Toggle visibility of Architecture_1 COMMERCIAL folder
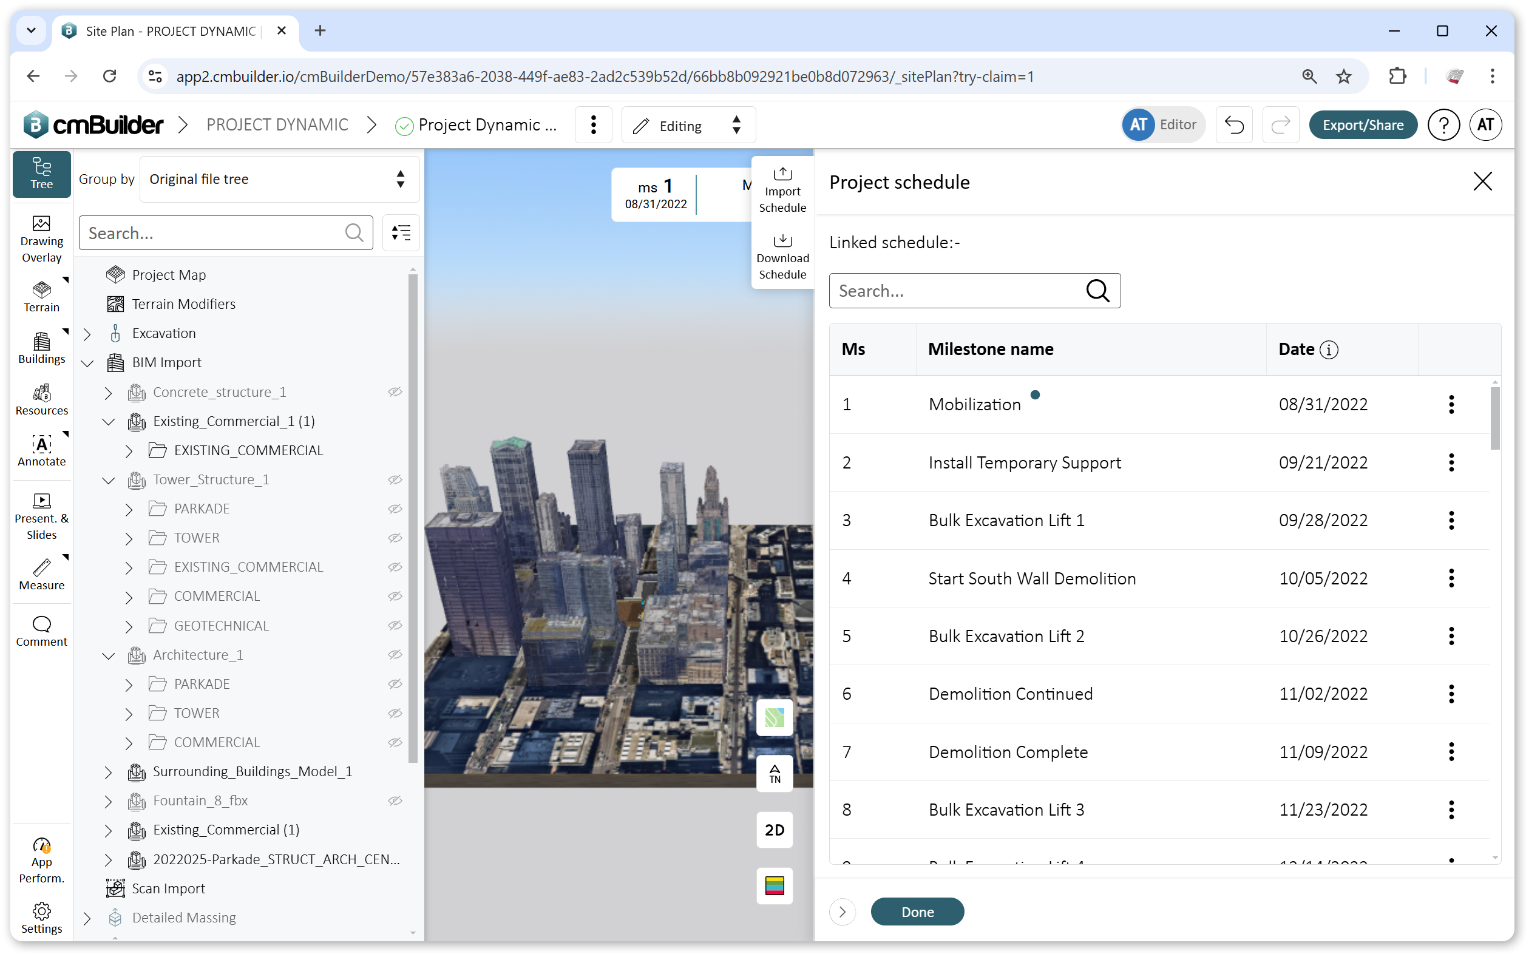The height and width of the screenshot is (954, 1526). 395,742
